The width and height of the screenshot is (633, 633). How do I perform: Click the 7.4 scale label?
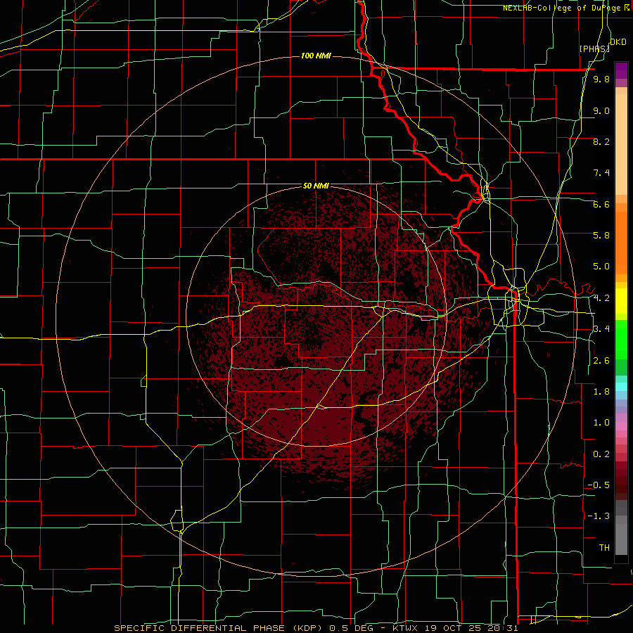[x=601, y=173]
